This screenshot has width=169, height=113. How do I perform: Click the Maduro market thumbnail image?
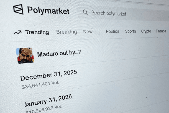coord(25,56)
